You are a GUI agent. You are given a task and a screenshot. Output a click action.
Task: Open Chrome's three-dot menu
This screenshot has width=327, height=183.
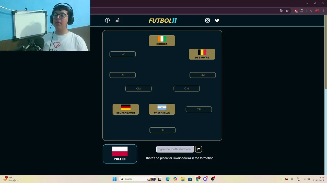(x=323, y=11)
